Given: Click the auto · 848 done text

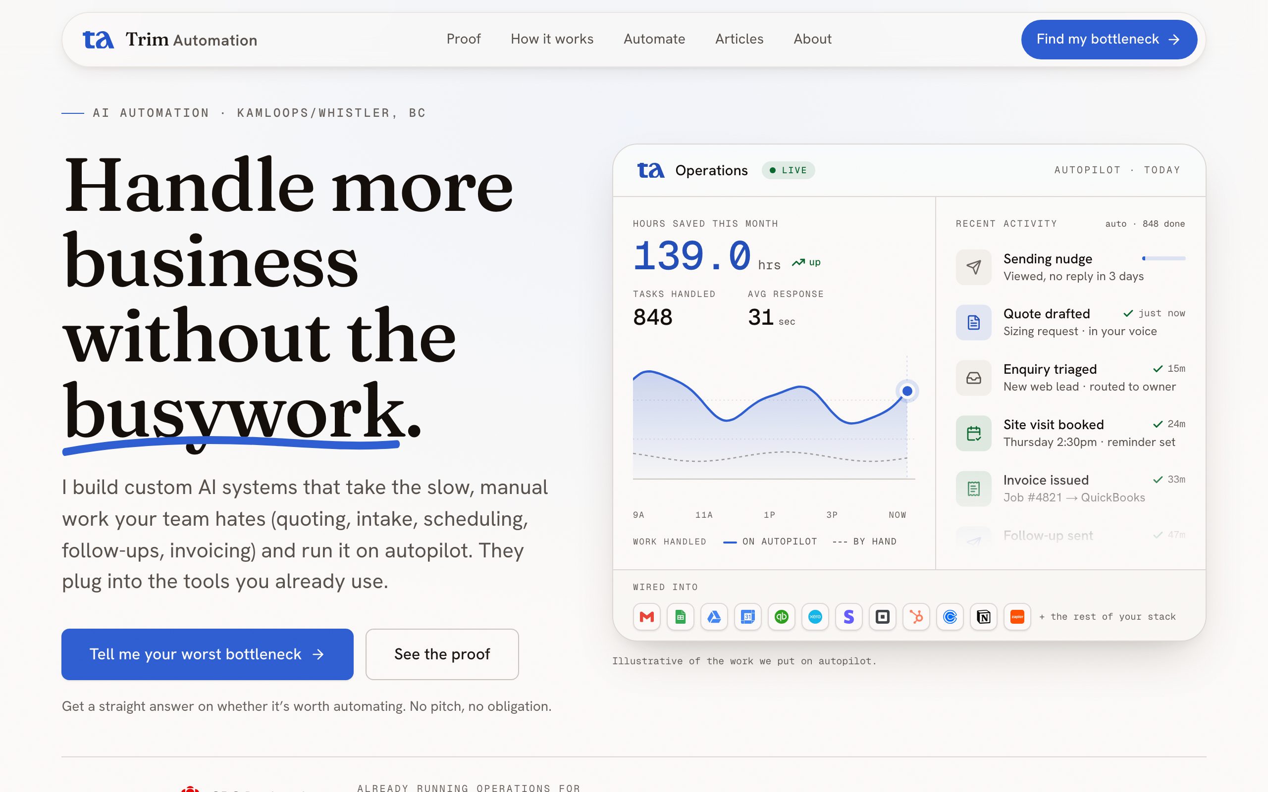Looking at the screenshot, I should [1145, 224].
